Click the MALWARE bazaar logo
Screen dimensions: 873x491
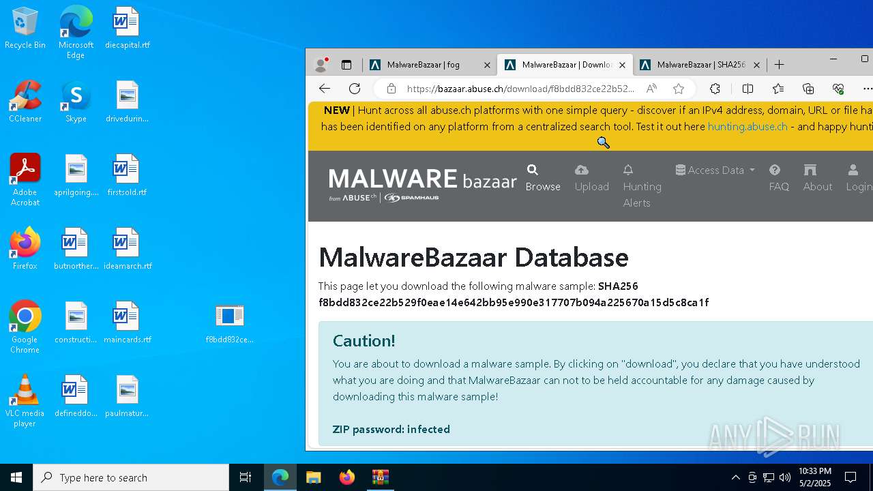(422, 184)
